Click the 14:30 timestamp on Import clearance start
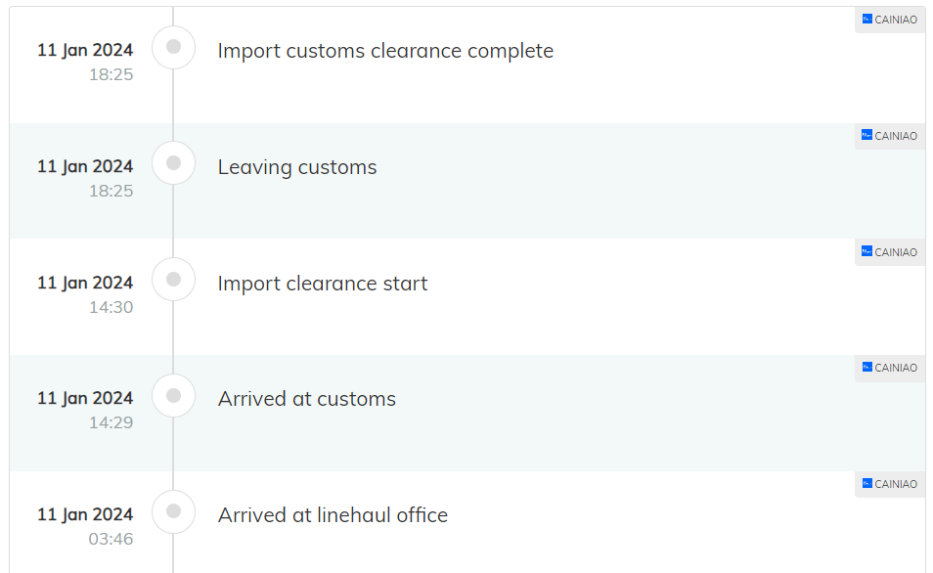 coord(111,307)
